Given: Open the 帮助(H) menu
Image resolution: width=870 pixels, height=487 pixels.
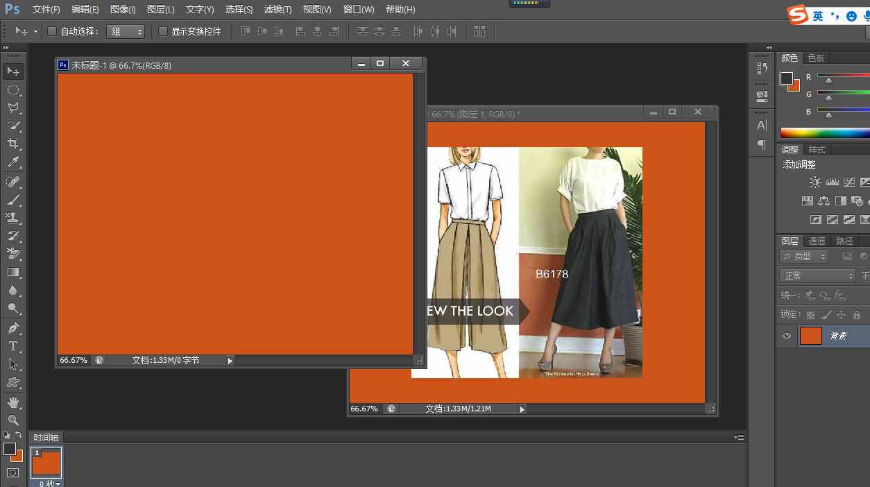Looking at the screenshot, I should click(400, 10).
